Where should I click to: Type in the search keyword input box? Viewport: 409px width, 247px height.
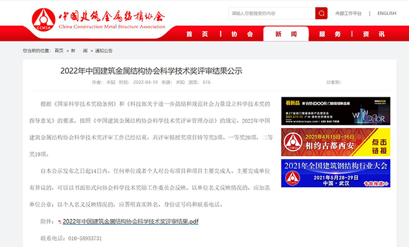coord(271,13)
